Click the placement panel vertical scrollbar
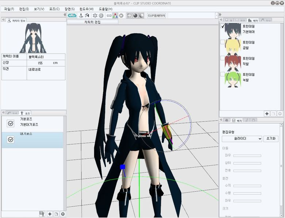The image size is (285, 218). (281, 170)
